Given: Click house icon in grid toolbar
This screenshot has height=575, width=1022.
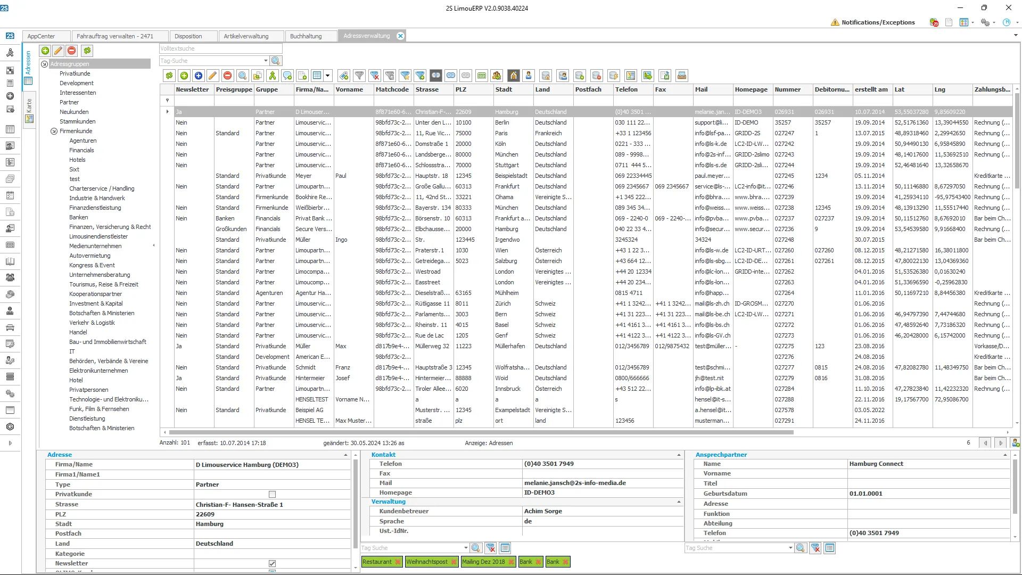Looking at the screenshot, I should point(514,76).
